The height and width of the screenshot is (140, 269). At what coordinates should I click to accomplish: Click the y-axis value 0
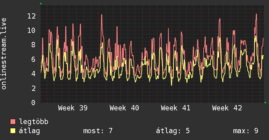[33, 103]
